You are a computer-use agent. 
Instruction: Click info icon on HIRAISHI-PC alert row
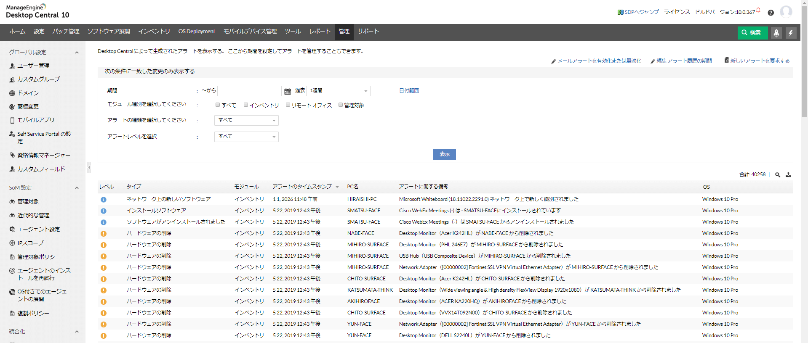[104, 200]
